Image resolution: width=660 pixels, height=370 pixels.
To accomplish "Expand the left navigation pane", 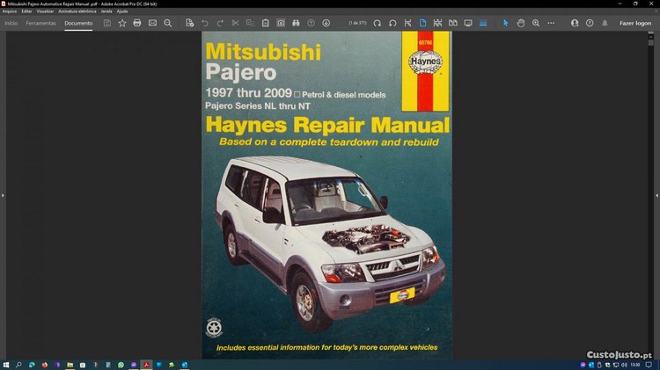I will click(x=4, y=195).
